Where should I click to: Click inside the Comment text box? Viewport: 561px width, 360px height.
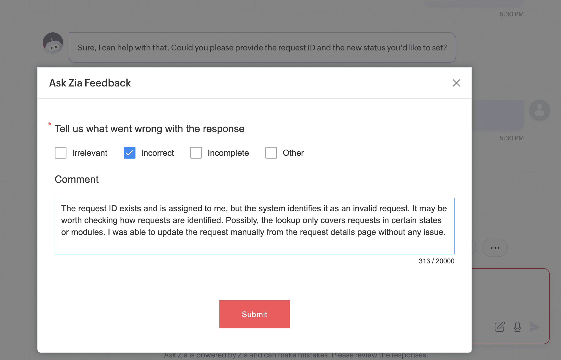255,226
